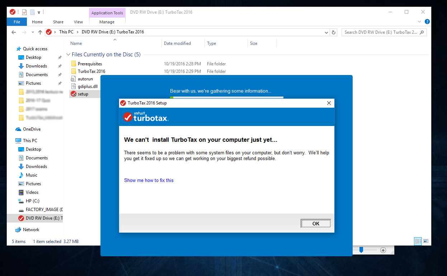Image resolution: width=447 pixels, height=276 pixels.
Task: Open pinned Documents under Quick access
Action: pyautogui.click(x=37, y=75)
